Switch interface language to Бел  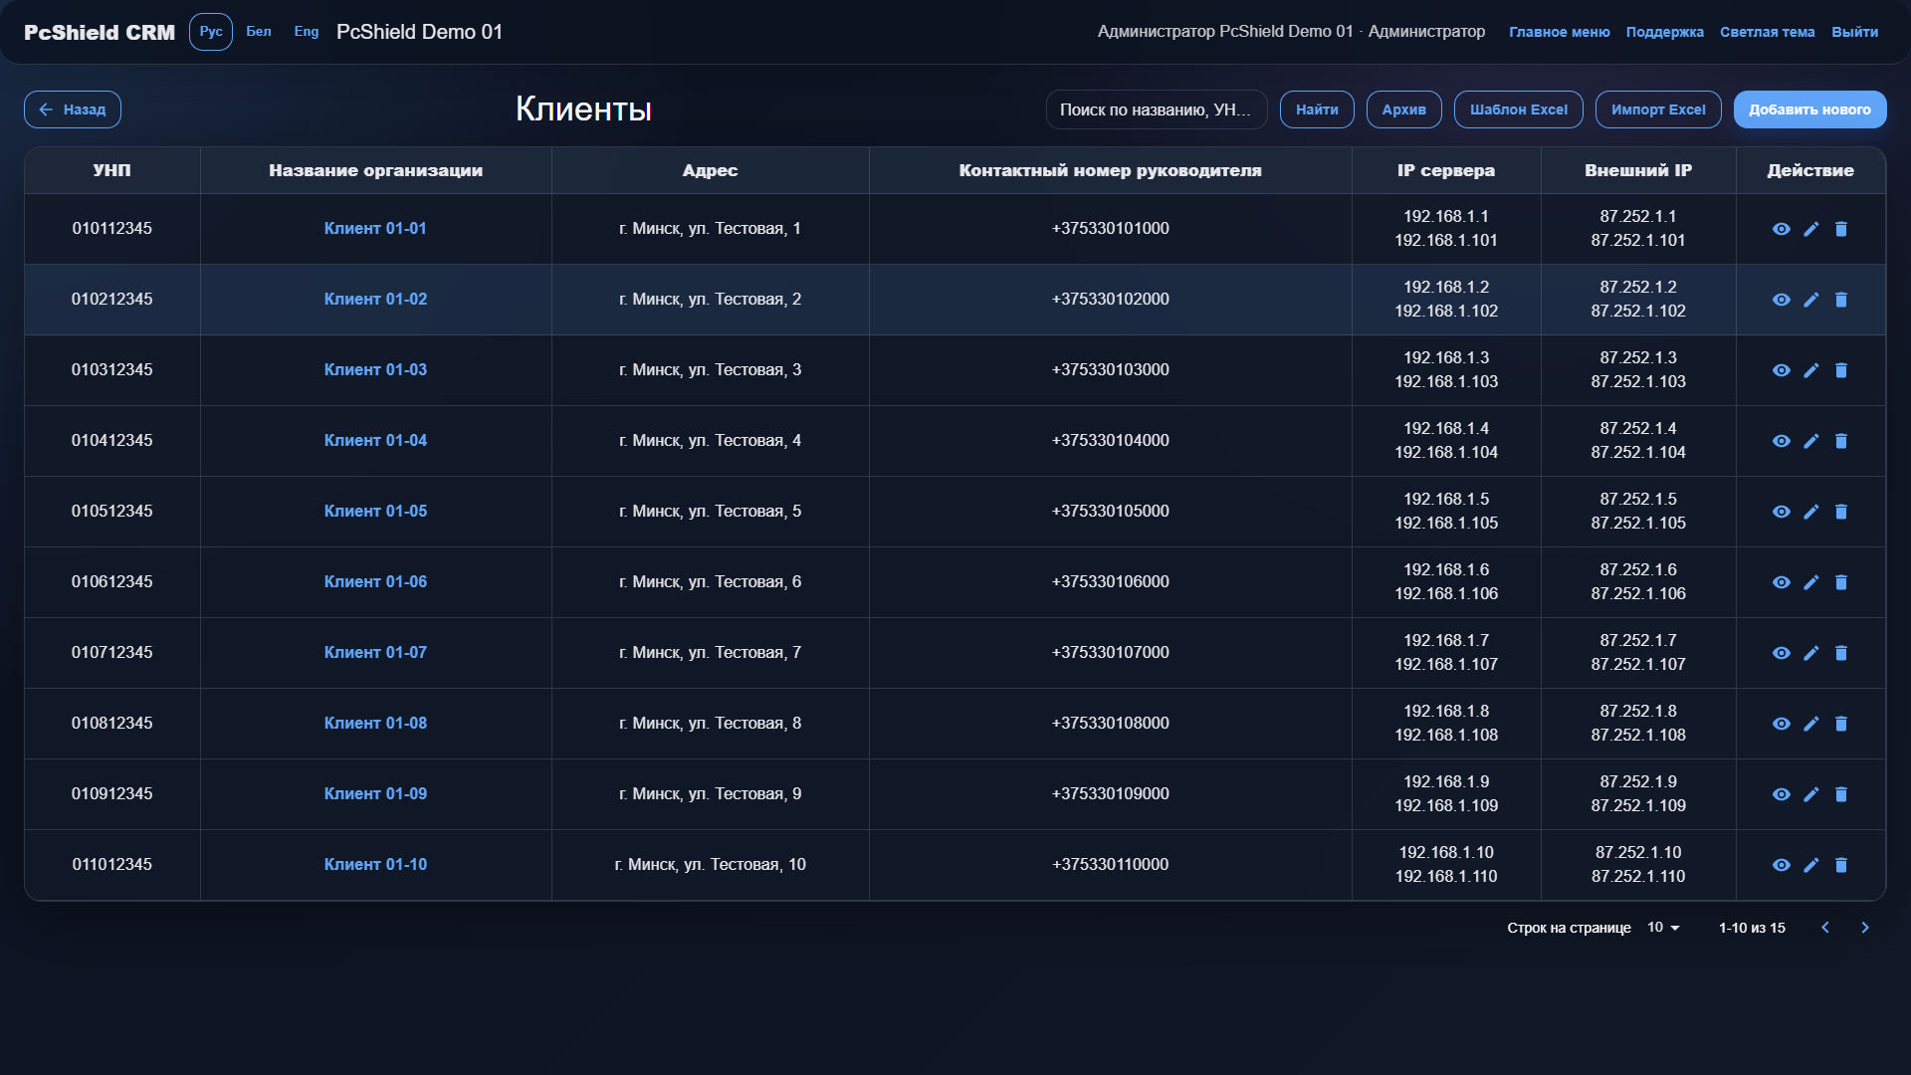coord(259,32)
